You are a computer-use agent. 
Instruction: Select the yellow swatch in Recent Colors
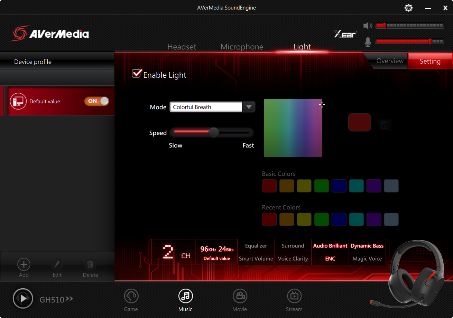click(x=304, y=219)
